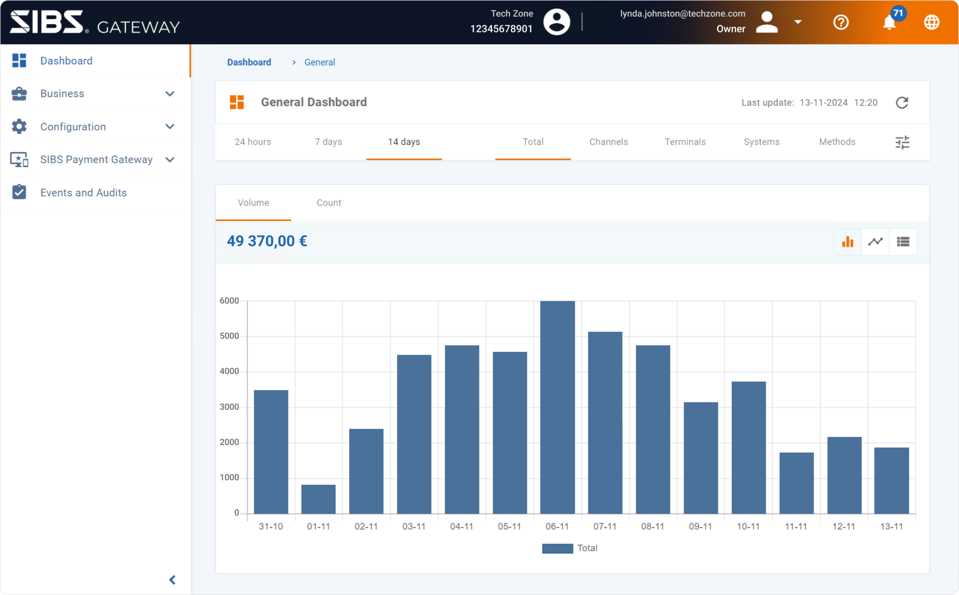
Task: Open the Dashboard section in the sidebar
Action: coord(66,60)
